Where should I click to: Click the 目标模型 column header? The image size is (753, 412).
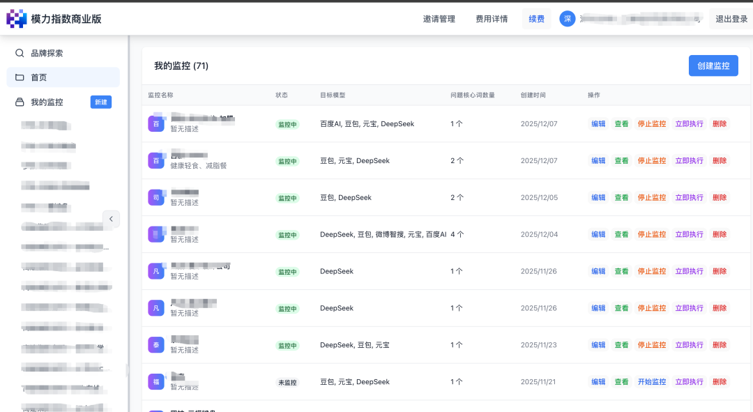(333, 95)
